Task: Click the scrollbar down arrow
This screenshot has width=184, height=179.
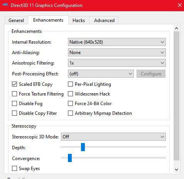Action: pos(177,169)
